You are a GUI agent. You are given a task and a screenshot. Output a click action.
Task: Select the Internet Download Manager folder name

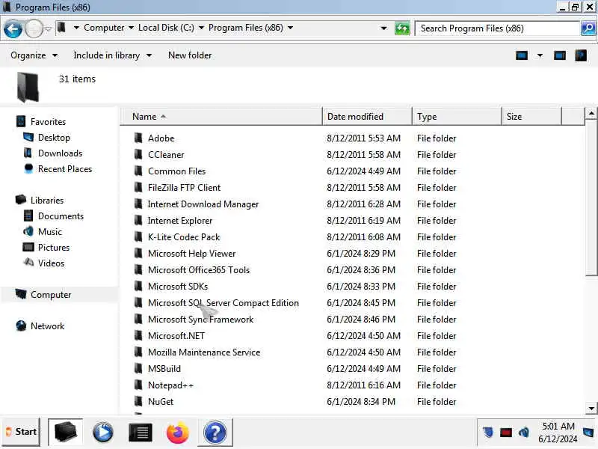203,204
